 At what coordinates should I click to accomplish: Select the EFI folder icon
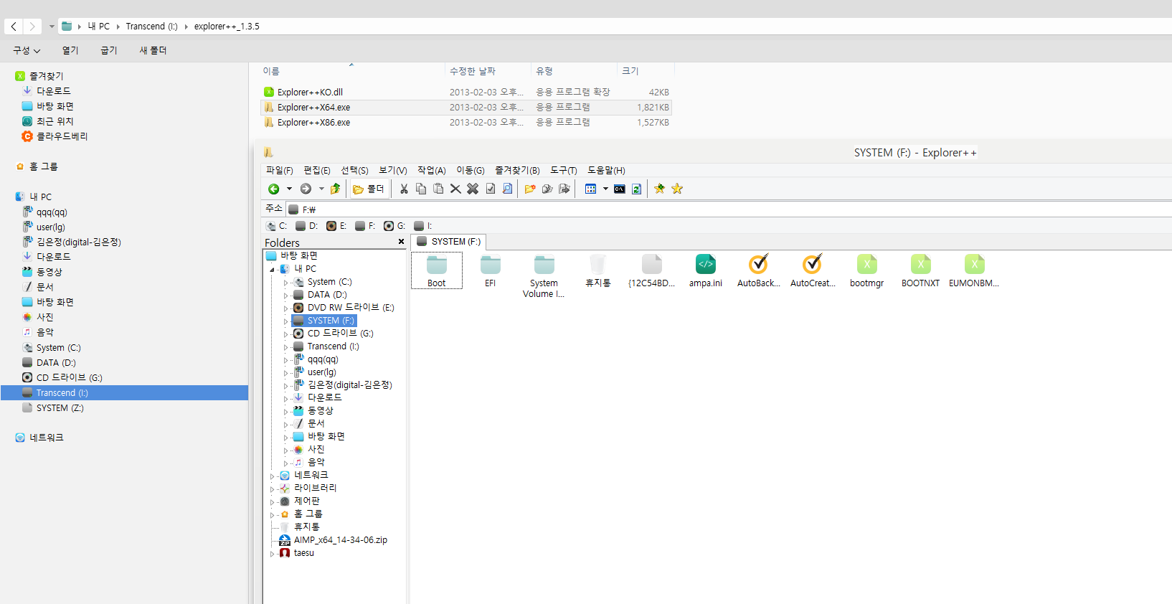tap(491, 271)
